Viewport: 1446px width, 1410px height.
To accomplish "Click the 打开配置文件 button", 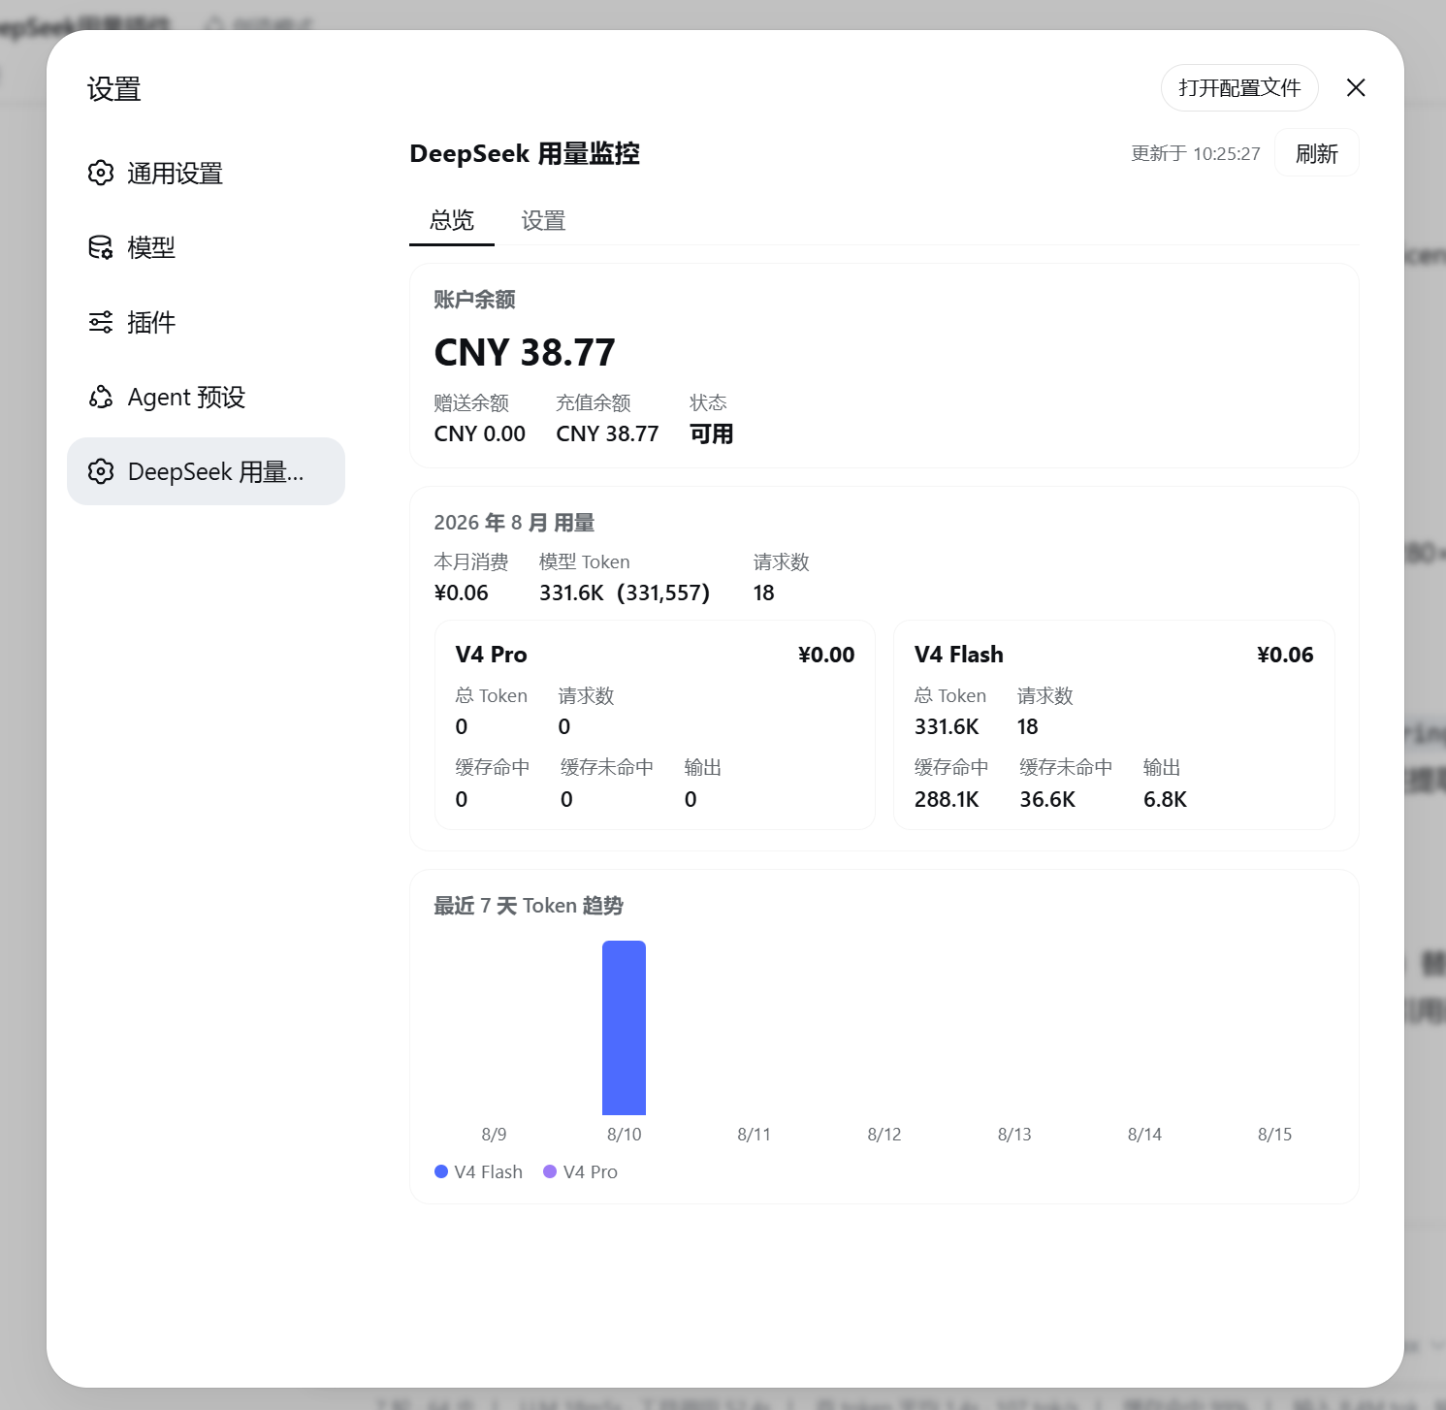I will click(1239, 88).
